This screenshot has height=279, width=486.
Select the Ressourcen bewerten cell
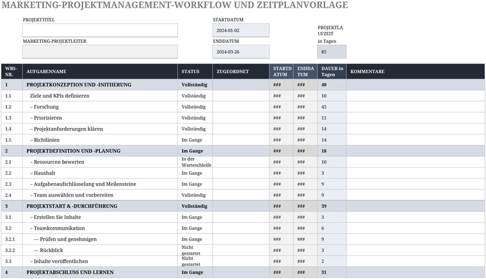(x=100, y=162)
